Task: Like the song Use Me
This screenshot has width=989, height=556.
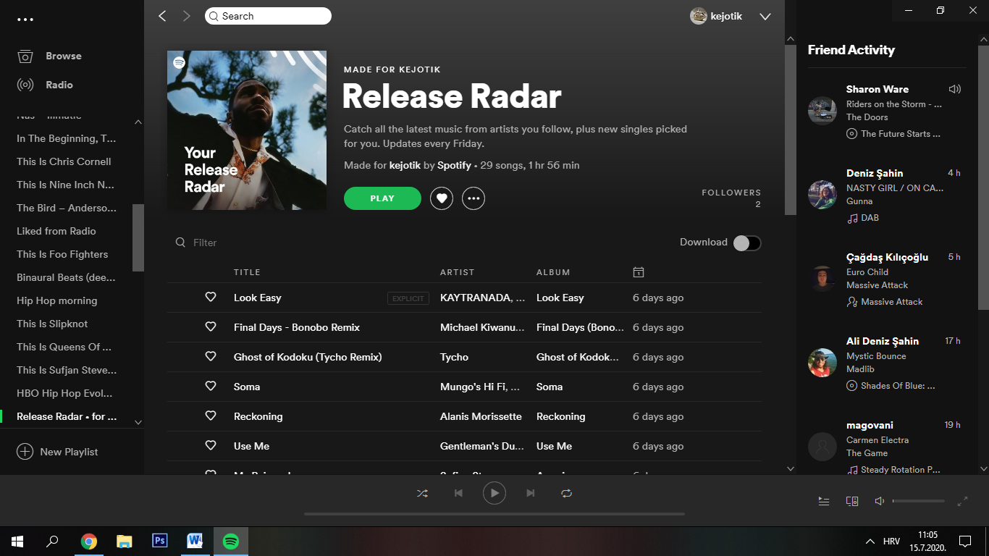Action: (x=211, y=445)
